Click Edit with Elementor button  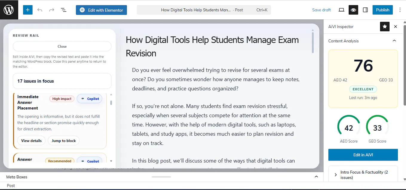coord(101,10)
